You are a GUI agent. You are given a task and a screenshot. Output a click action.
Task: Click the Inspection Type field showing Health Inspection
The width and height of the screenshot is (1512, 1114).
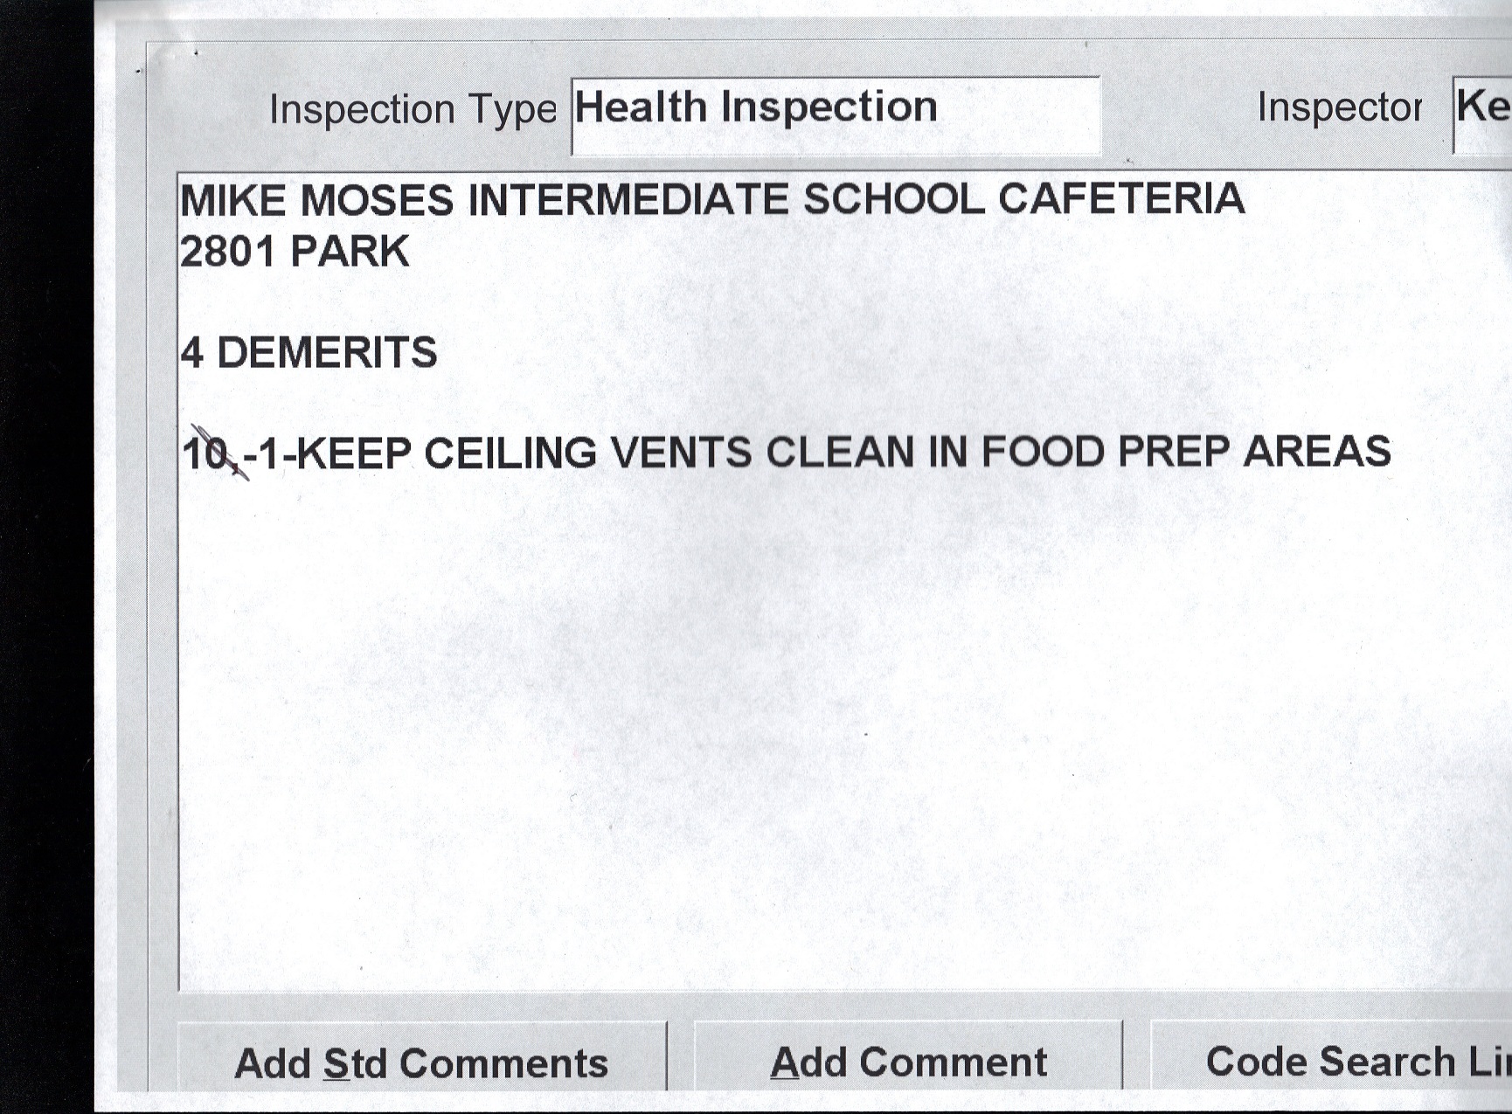click(835, 115)
